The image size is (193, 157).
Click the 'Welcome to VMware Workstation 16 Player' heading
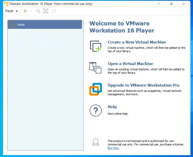[x=122, y=27]
